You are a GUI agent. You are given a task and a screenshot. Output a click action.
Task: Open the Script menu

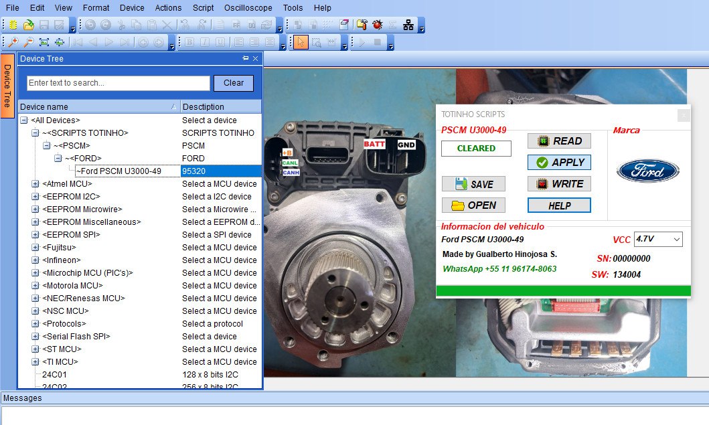203,8
